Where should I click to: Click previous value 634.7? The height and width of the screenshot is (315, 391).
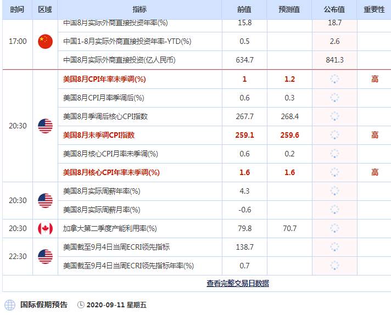point(244,60)
